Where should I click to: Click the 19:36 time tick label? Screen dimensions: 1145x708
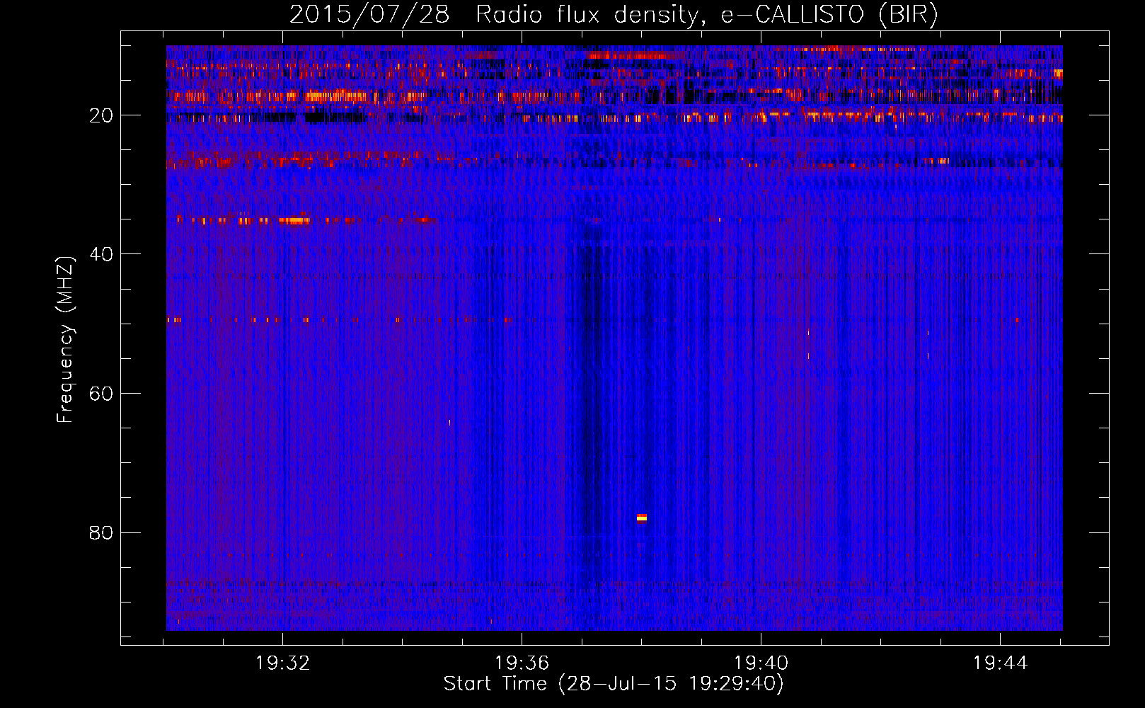(522, 663)
